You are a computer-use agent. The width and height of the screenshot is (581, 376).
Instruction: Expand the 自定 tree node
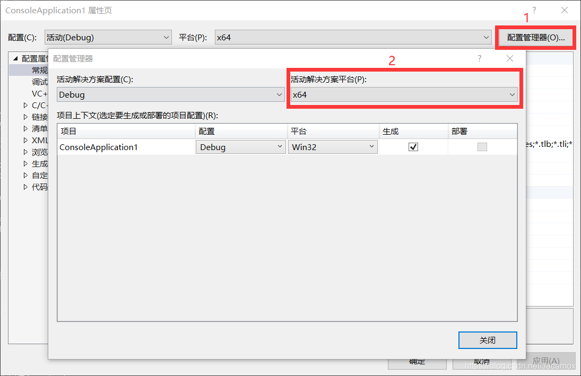25,175
